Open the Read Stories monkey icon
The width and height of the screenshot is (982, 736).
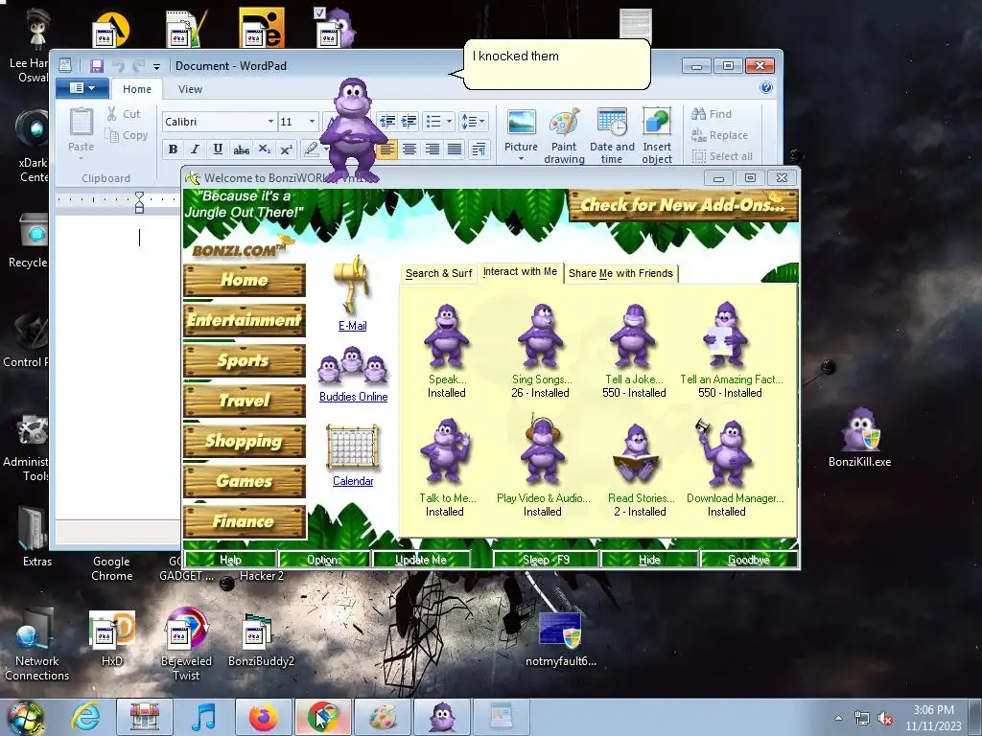pyautogui.click(x=635, y=453)
